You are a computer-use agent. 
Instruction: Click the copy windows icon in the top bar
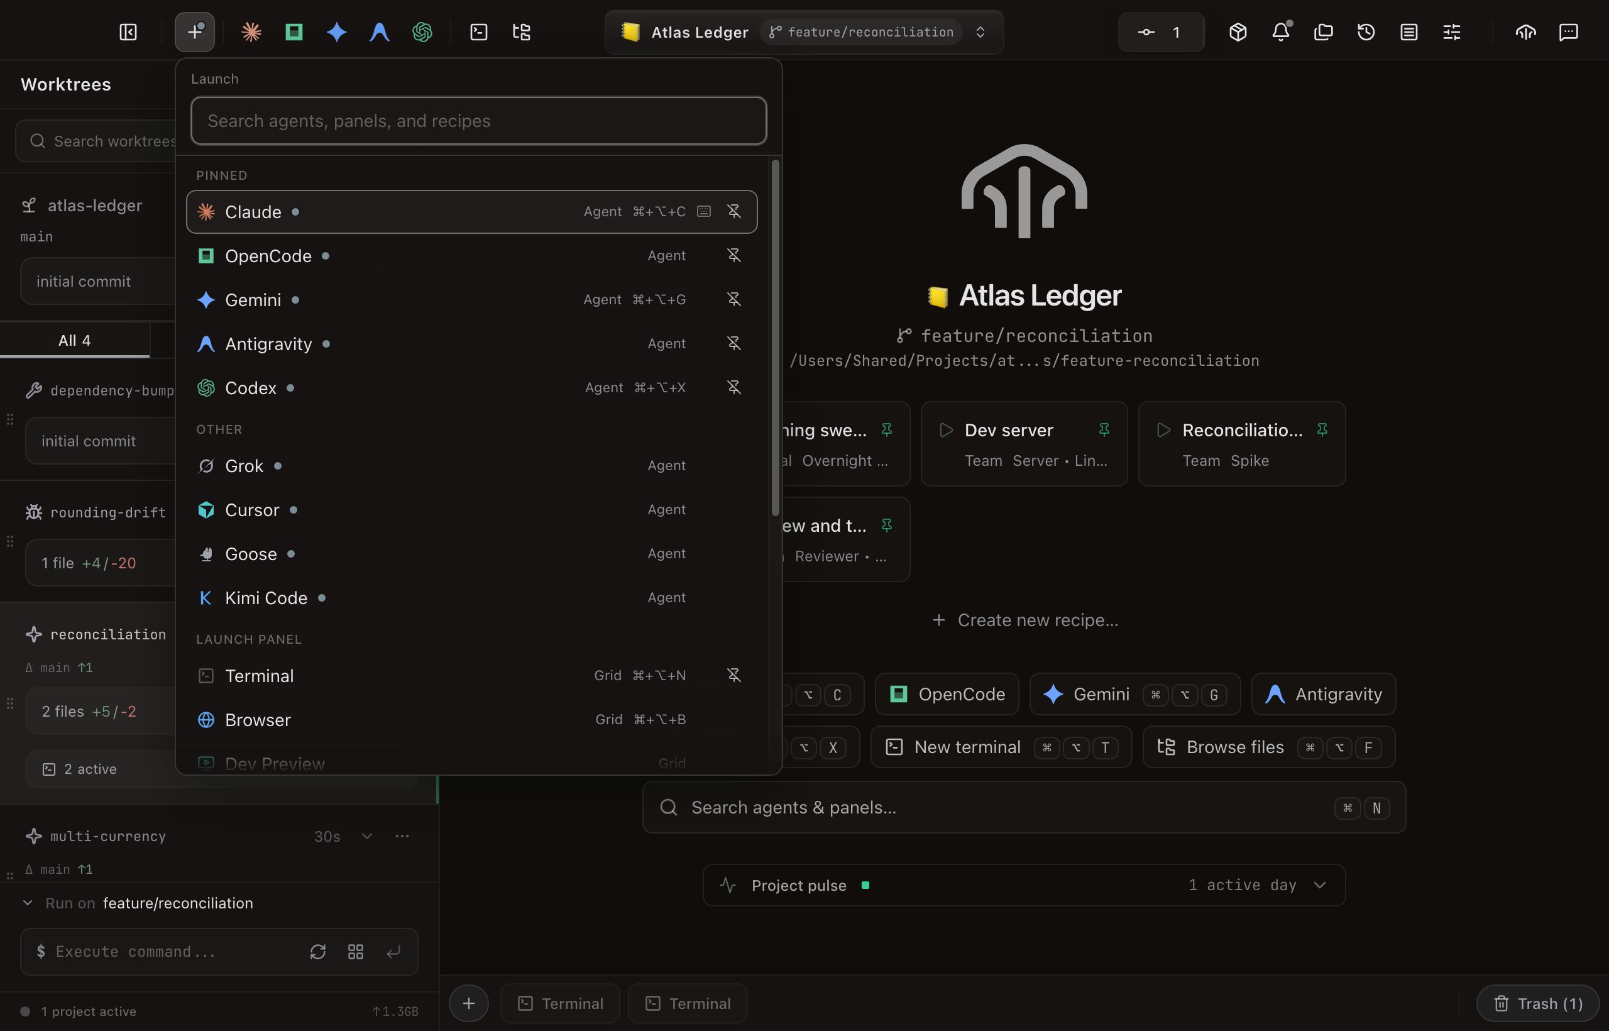pos(1323,32)
